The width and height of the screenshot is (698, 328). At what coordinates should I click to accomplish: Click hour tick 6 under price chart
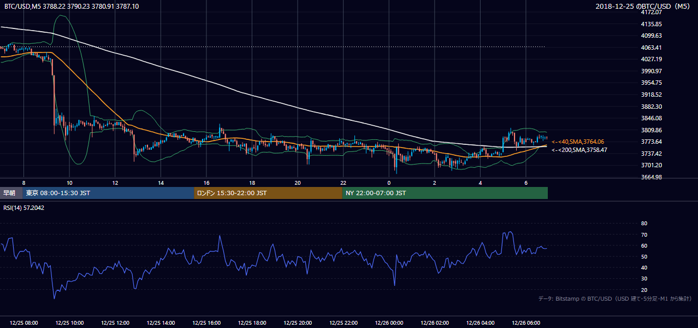[x=525, y=183]
